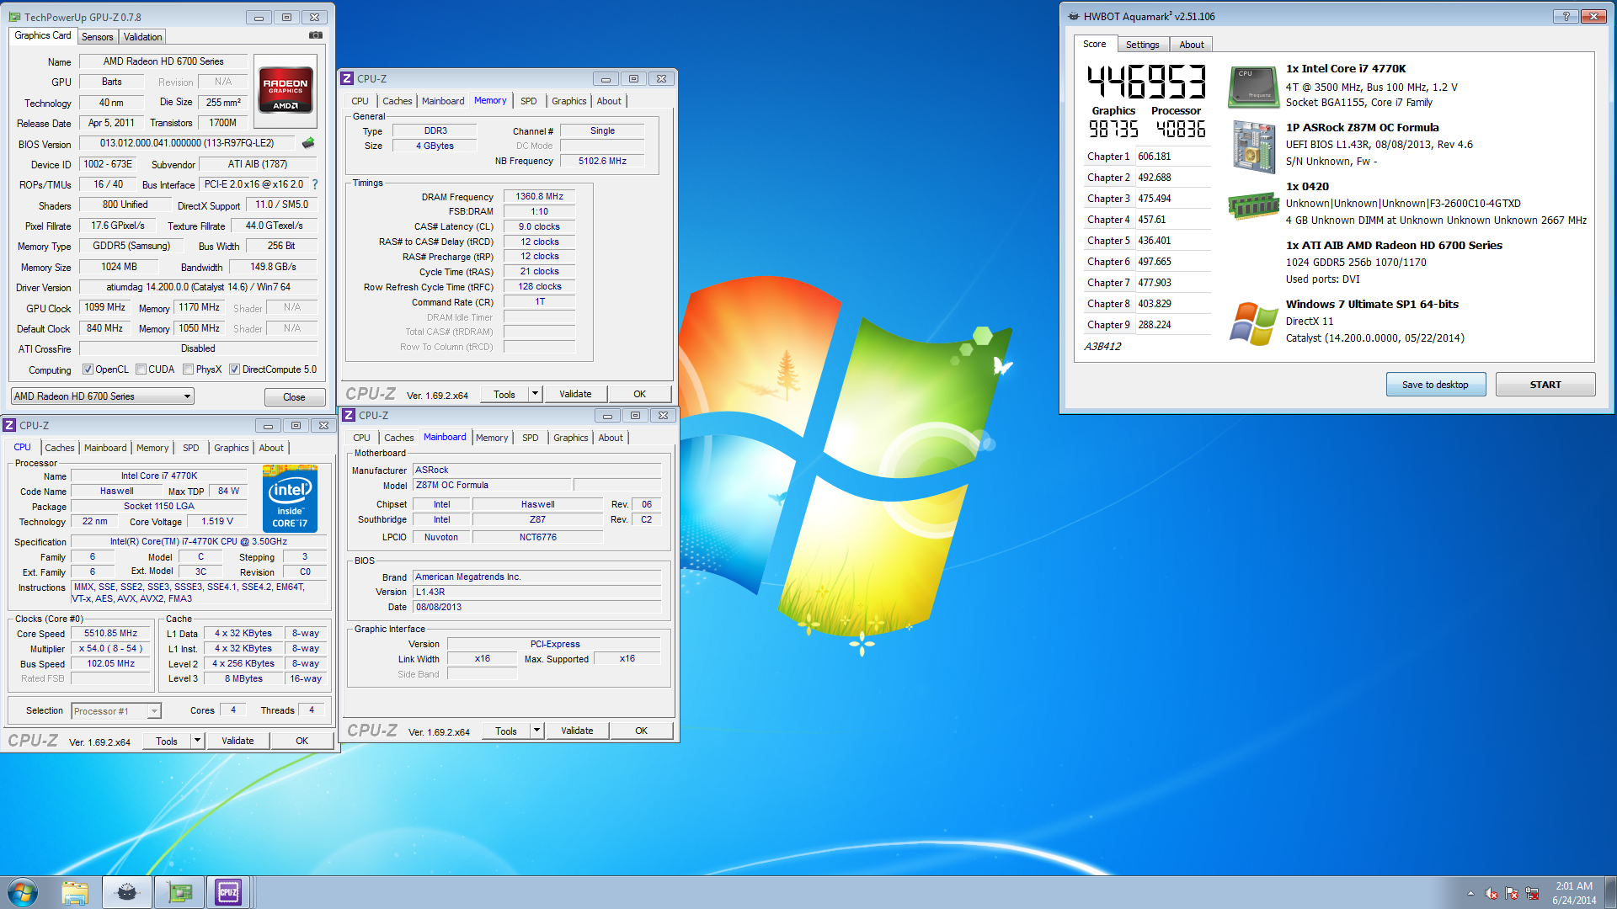
Task: Open Tools dropdown arrow in Memory window
Action: click(x=535, y=394)
